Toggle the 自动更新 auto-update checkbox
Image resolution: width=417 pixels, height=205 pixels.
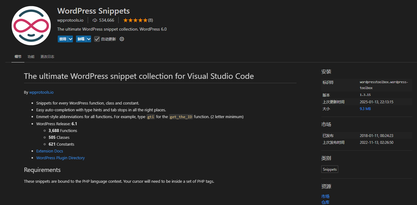coord(97,39)
